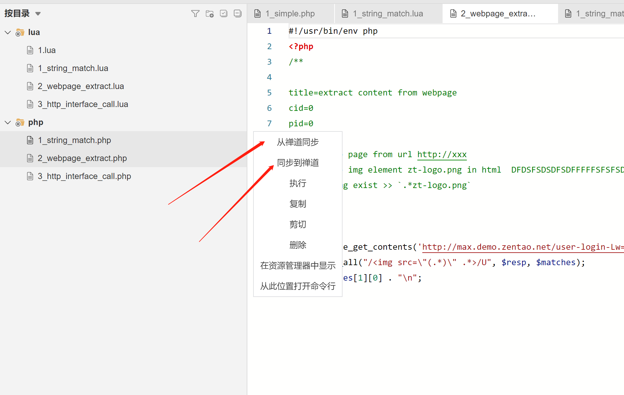The height and width of the screenshot is (395, 624).
Task: Click the collapse-all minus box icon
Action: click(x=237, y=13)
